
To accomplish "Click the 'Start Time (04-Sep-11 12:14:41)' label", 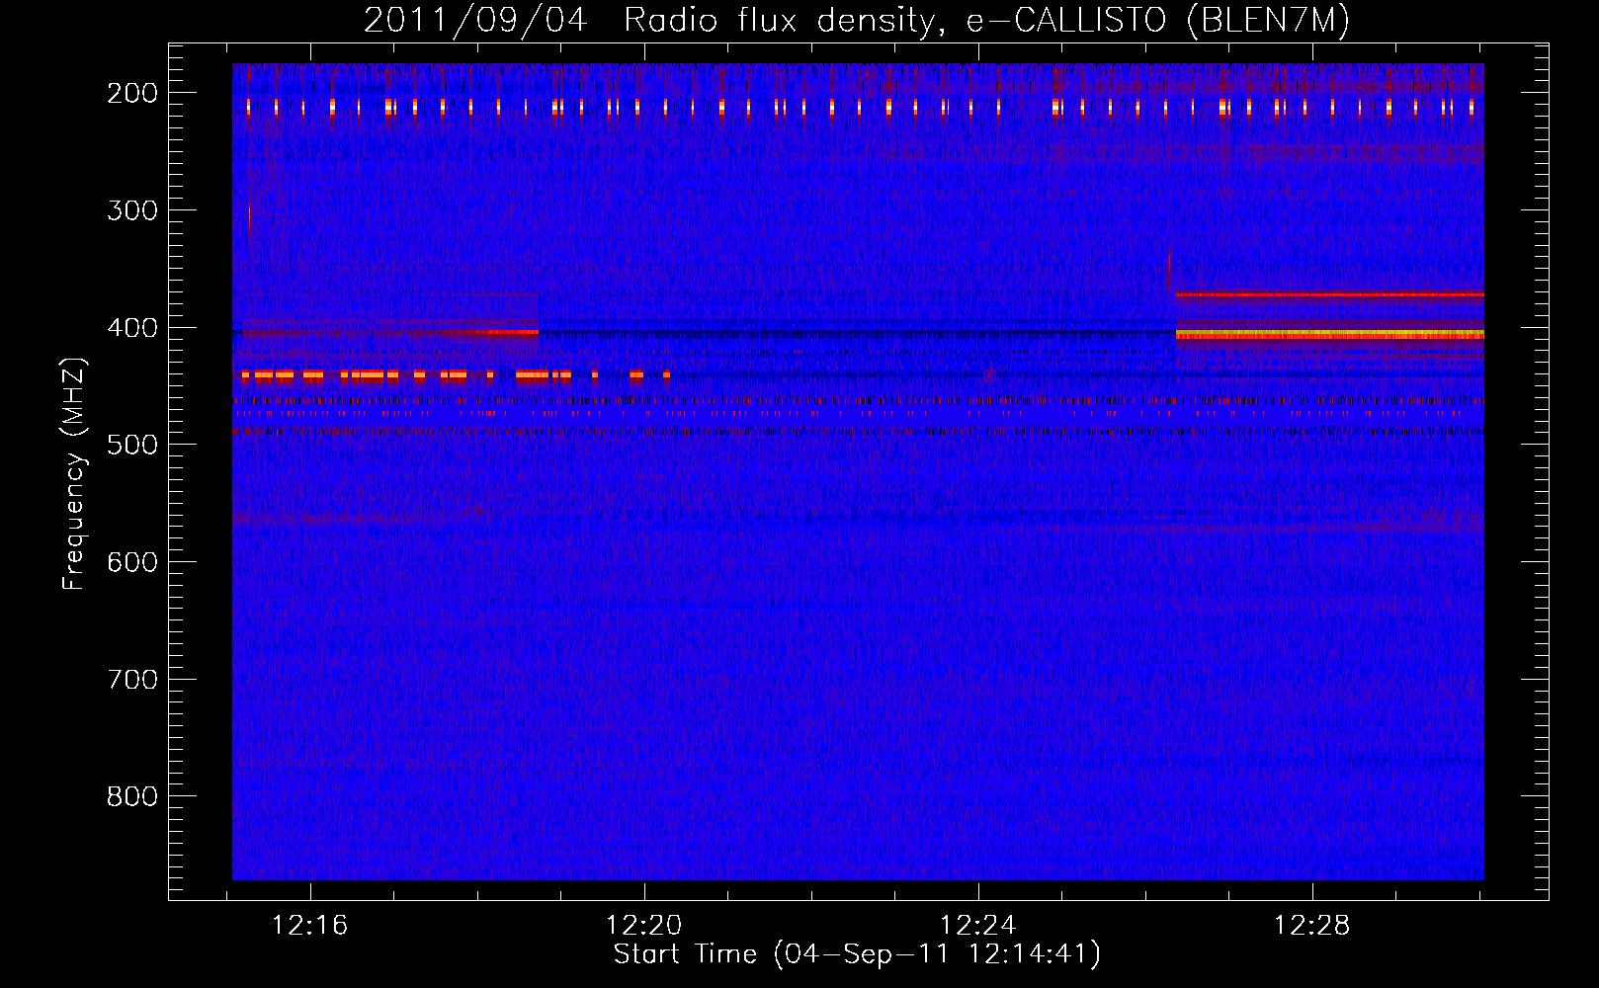I will point(857,954).
